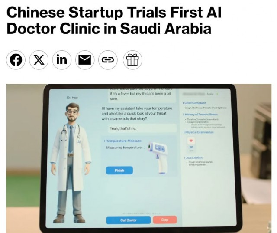
Task: Share the article on Facebook
Action: click(x=16, y=60)
